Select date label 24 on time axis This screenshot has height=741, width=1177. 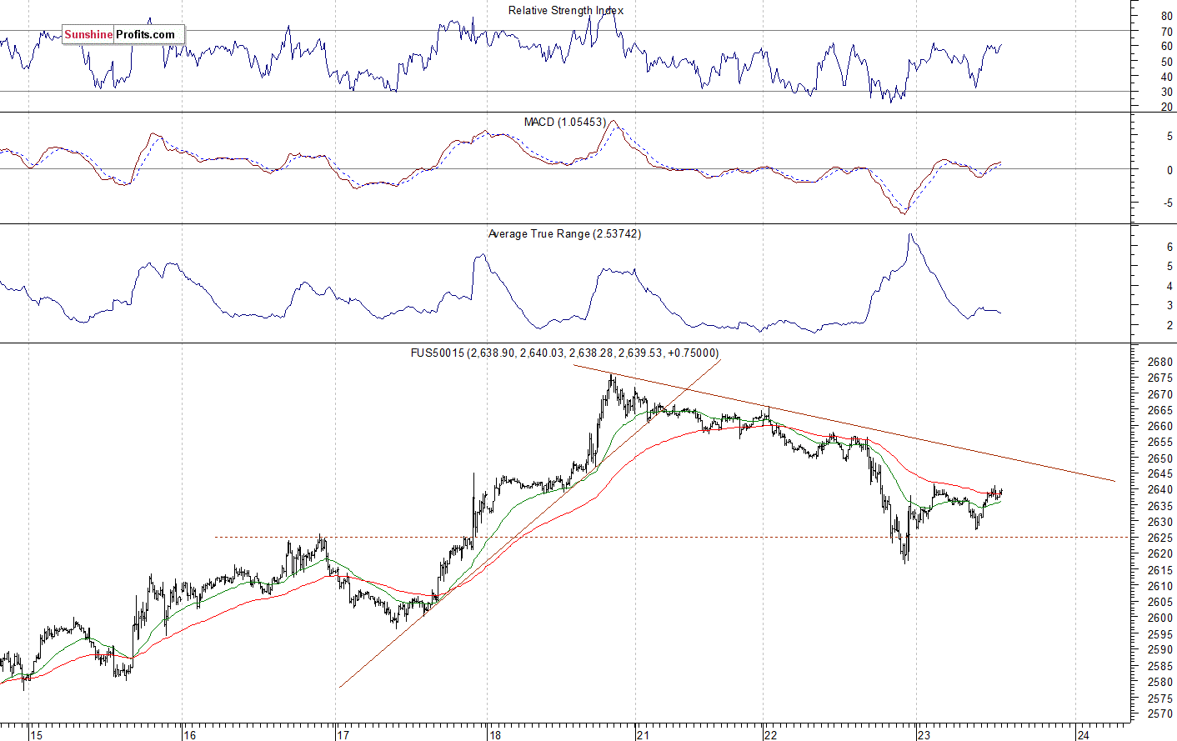tap(1083, 735)
